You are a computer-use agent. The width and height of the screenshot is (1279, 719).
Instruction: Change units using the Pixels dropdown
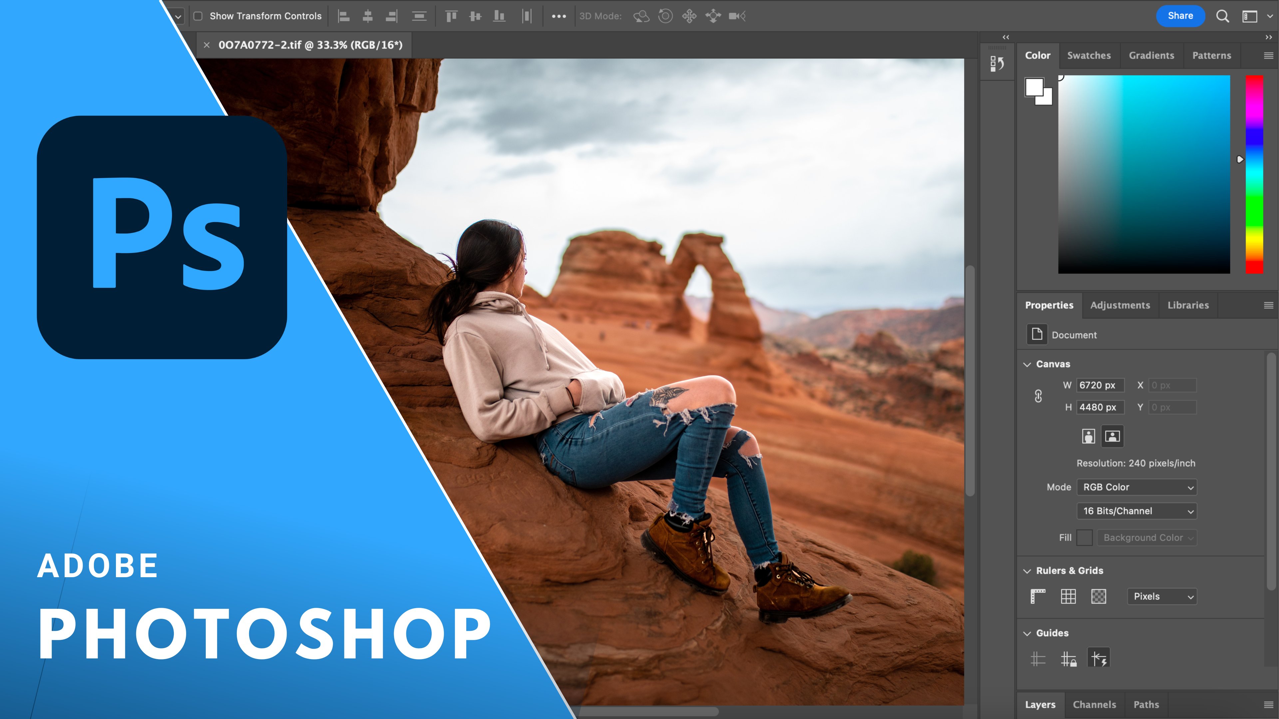1162,597
